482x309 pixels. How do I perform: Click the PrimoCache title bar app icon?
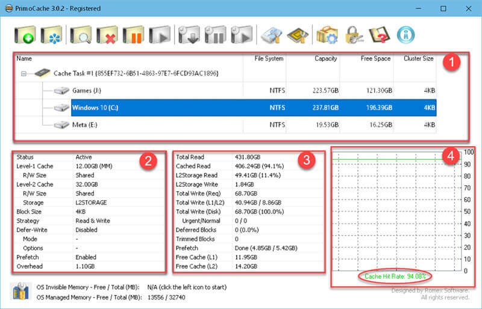[9, 8]
